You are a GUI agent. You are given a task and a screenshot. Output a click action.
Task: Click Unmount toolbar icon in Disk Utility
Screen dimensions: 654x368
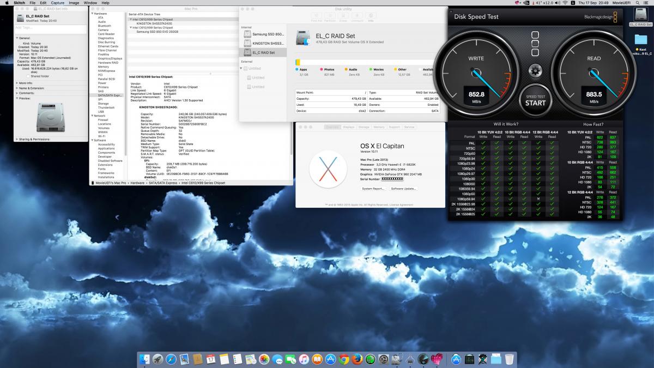tap(357, 17)
